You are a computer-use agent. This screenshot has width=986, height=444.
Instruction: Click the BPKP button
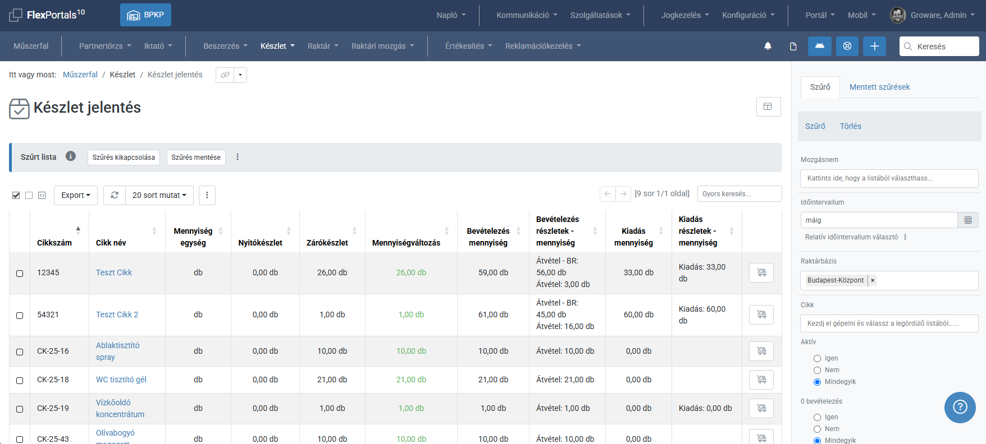click(x=145, y=15)
